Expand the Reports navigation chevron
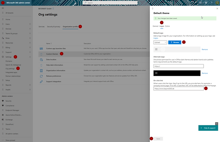 30,85
